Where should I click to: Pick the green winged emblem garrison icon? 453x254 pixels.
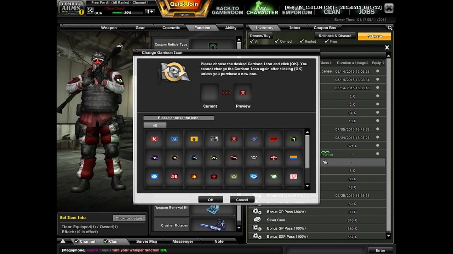point(234,177)
